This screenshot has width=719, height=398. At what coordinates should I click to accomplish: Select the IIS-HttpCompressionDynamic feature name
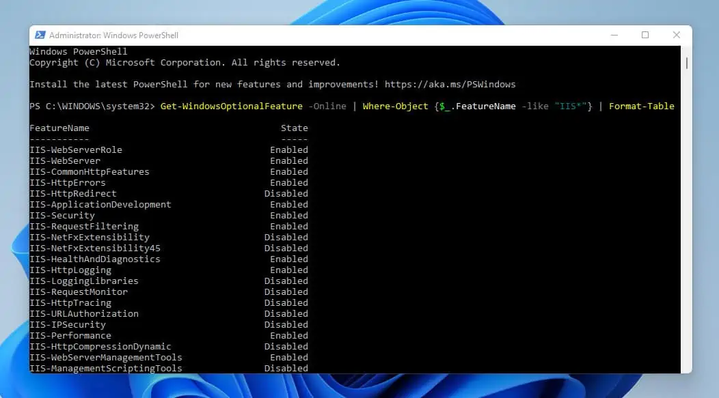pos(100,347)
